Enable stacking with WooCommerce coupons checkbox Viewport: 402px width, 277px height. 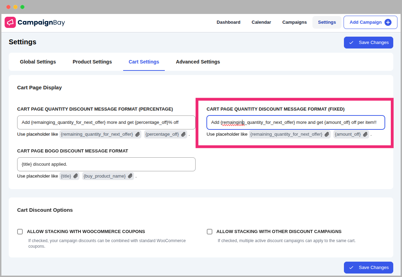(x=20, y=232)
